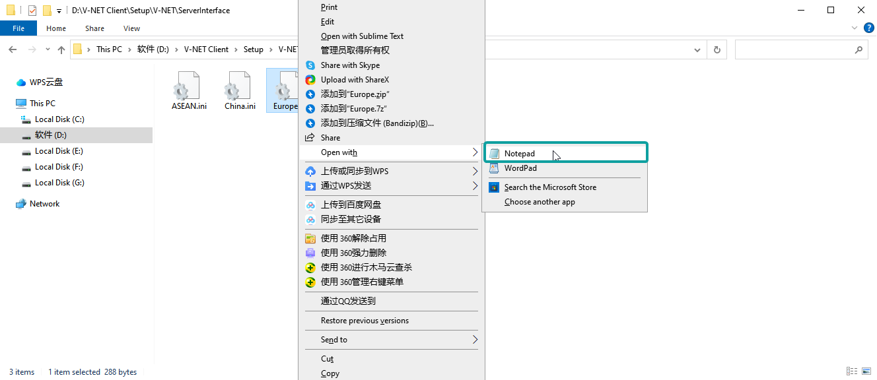Choose another app in Open with submenu

(x=540, y=202)
